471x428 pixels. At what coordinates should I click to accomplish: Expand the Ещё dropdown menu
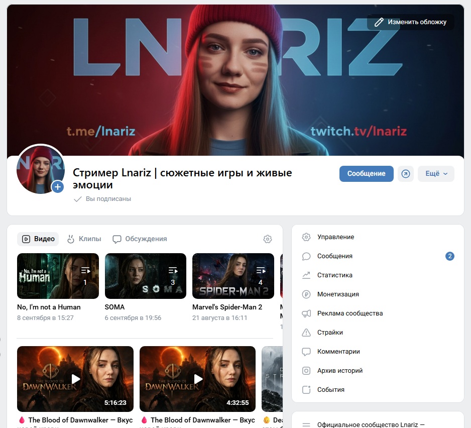(436, 174)
